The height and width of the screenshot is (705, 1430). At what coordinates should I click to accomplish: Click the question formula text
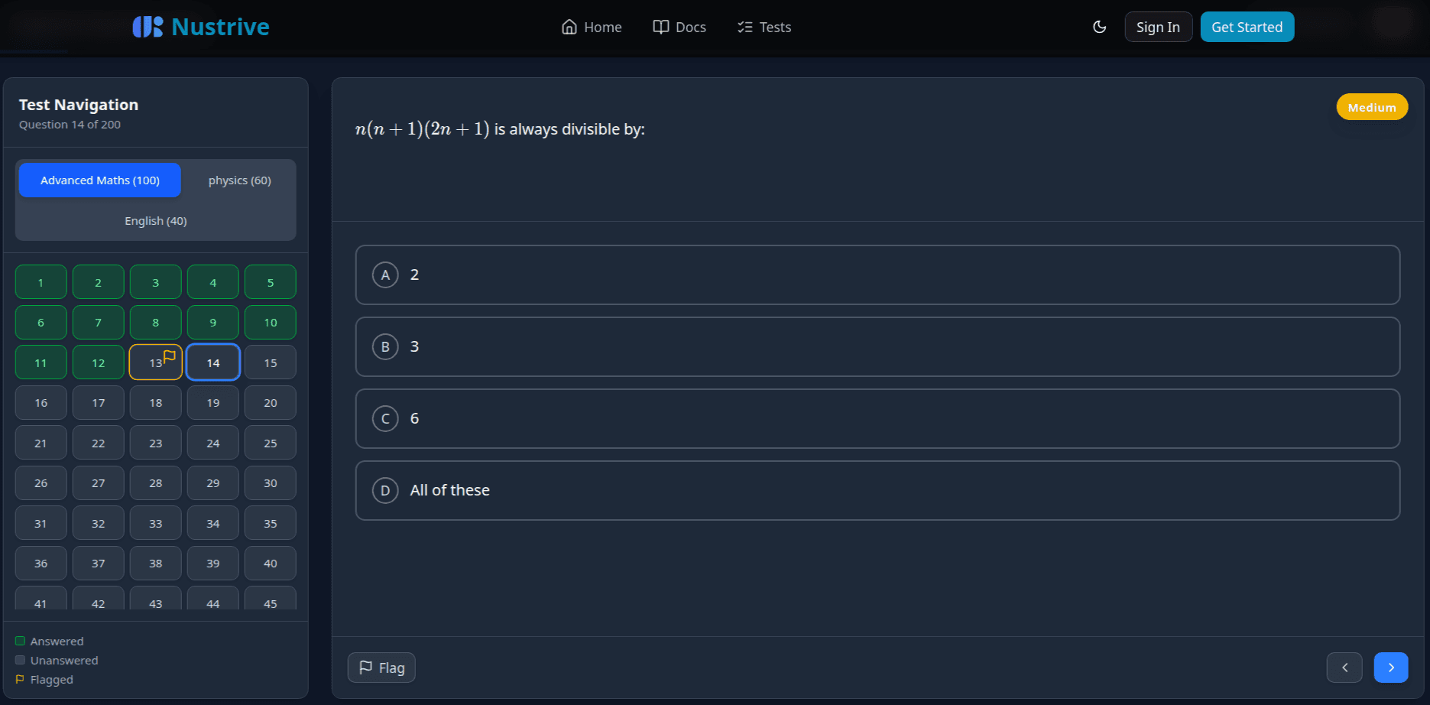click(x=422, y=128)
